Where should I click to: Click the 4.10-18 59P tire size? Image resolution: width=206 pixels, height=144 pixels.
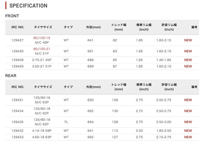pyautogui.click(x=42, y=131)
